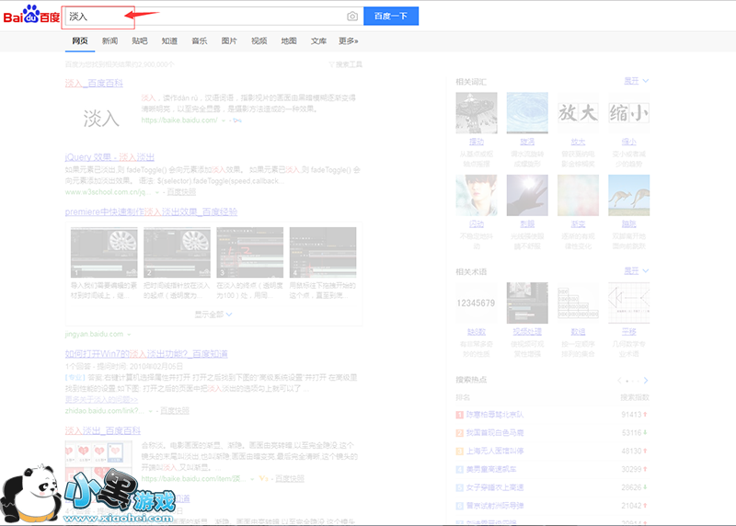Click premiere step 1 thumbnail
Image resolution: width=736 pixels, height=526 pixels.
[104, 253]
